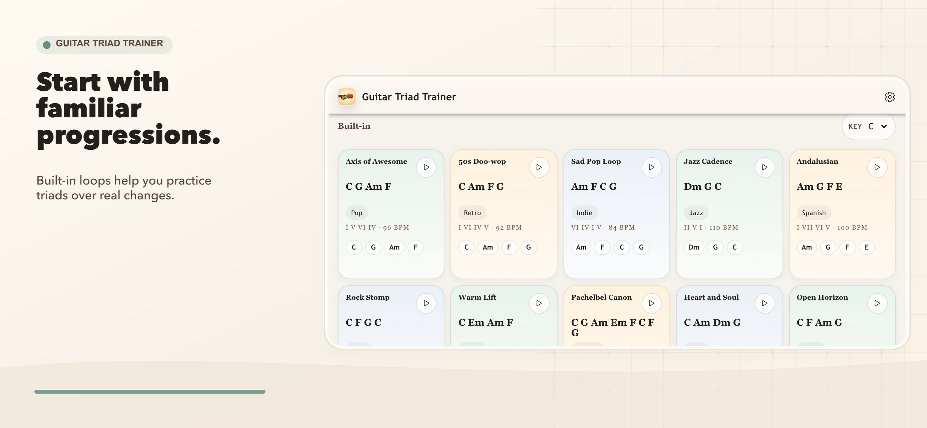Click the Am chord chip in 50s Doo-wop
Screen dimensions: 927x428
(488, 247)
